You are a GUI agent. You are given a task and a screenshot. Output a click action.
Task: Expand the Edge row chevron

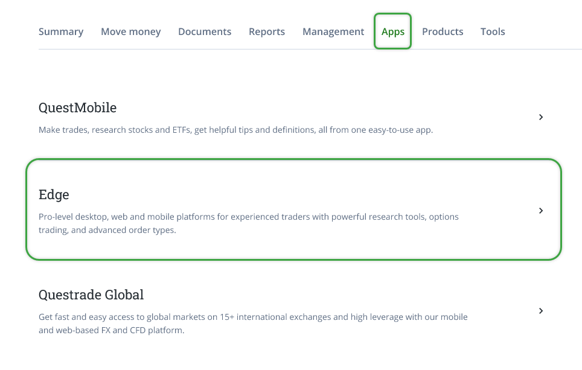pos(541,210)
